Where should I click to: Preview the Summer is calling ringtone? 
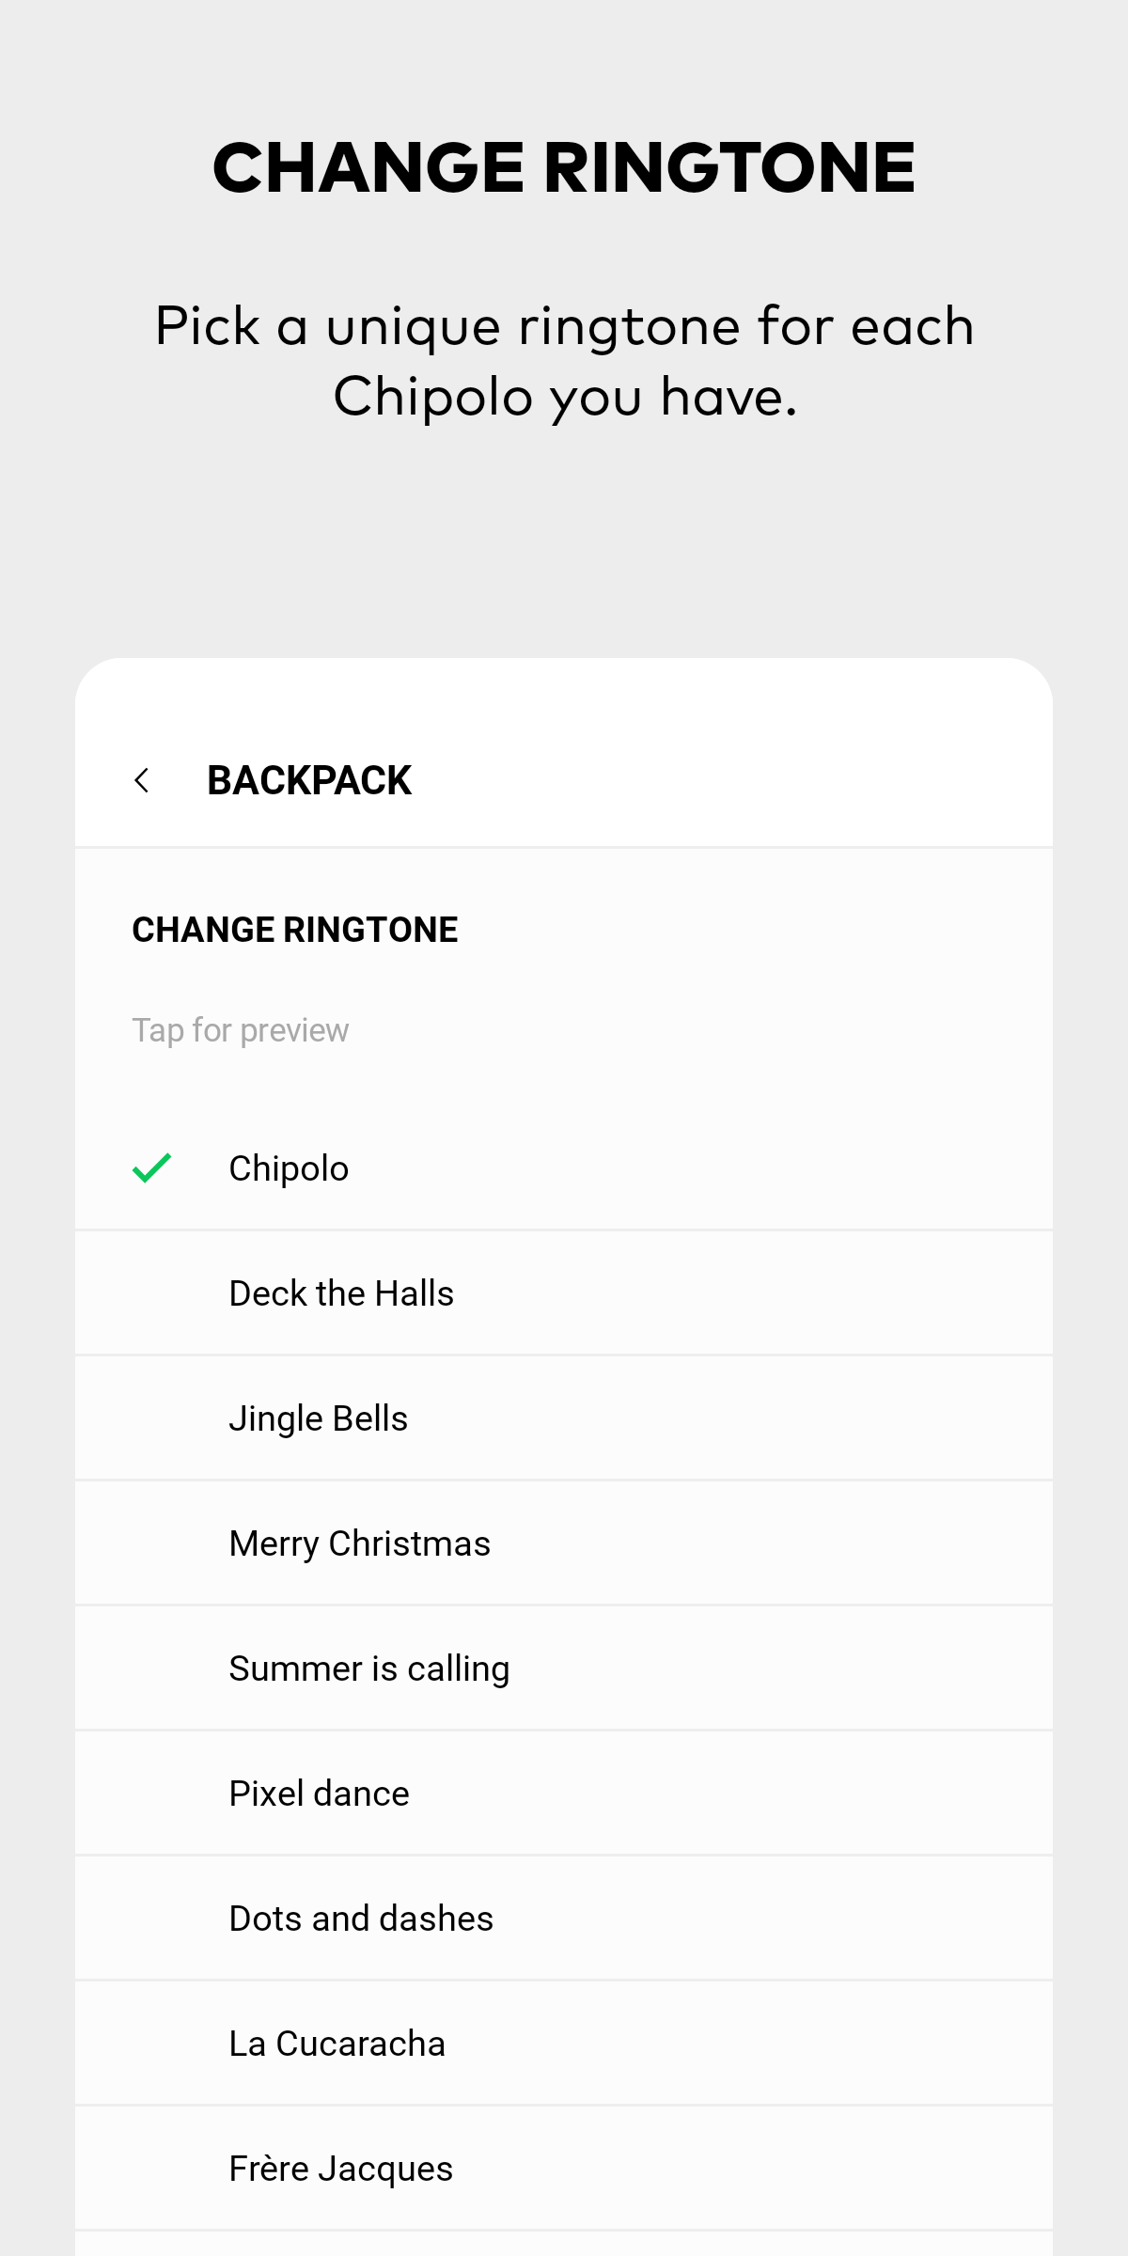pyautogui.click(x=368, y=1668)
